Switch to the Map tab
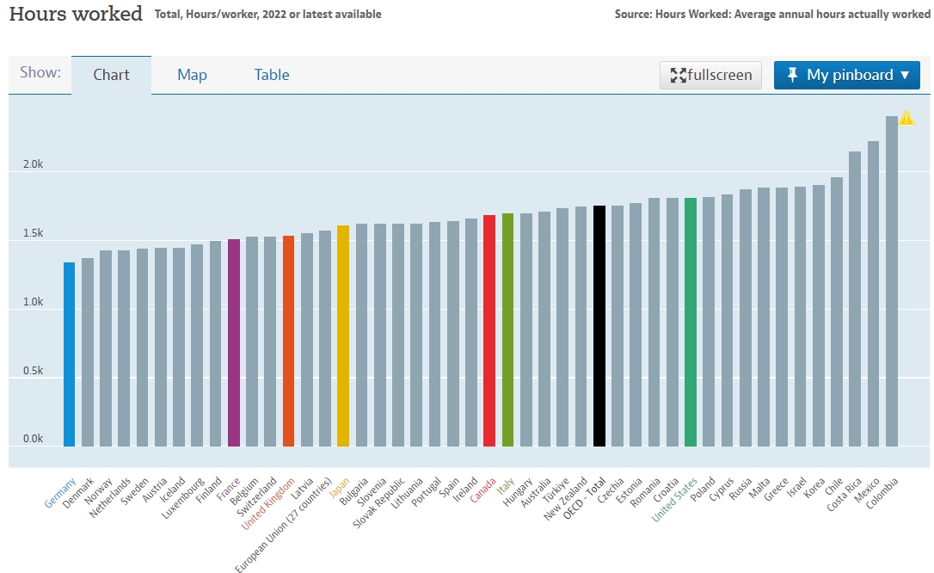 click(192, 75)
